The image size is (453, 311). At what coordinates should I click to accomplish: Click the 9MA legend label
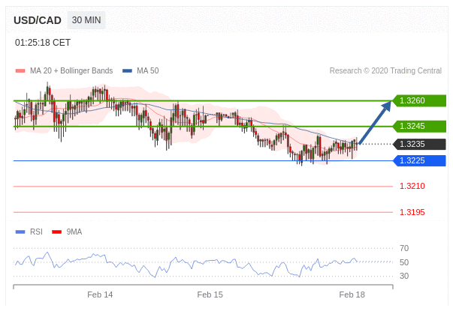[x=74, y=232]
